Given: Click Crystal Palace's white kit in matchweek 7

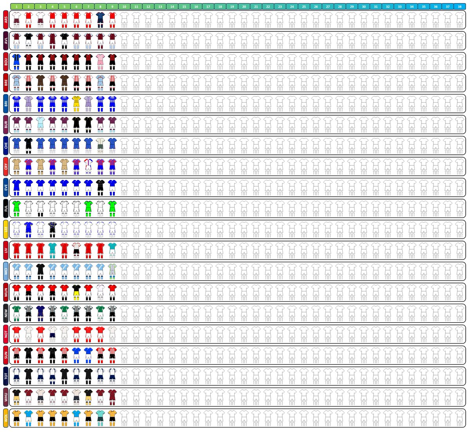Looking at the screenshot, I should [88, 167].
